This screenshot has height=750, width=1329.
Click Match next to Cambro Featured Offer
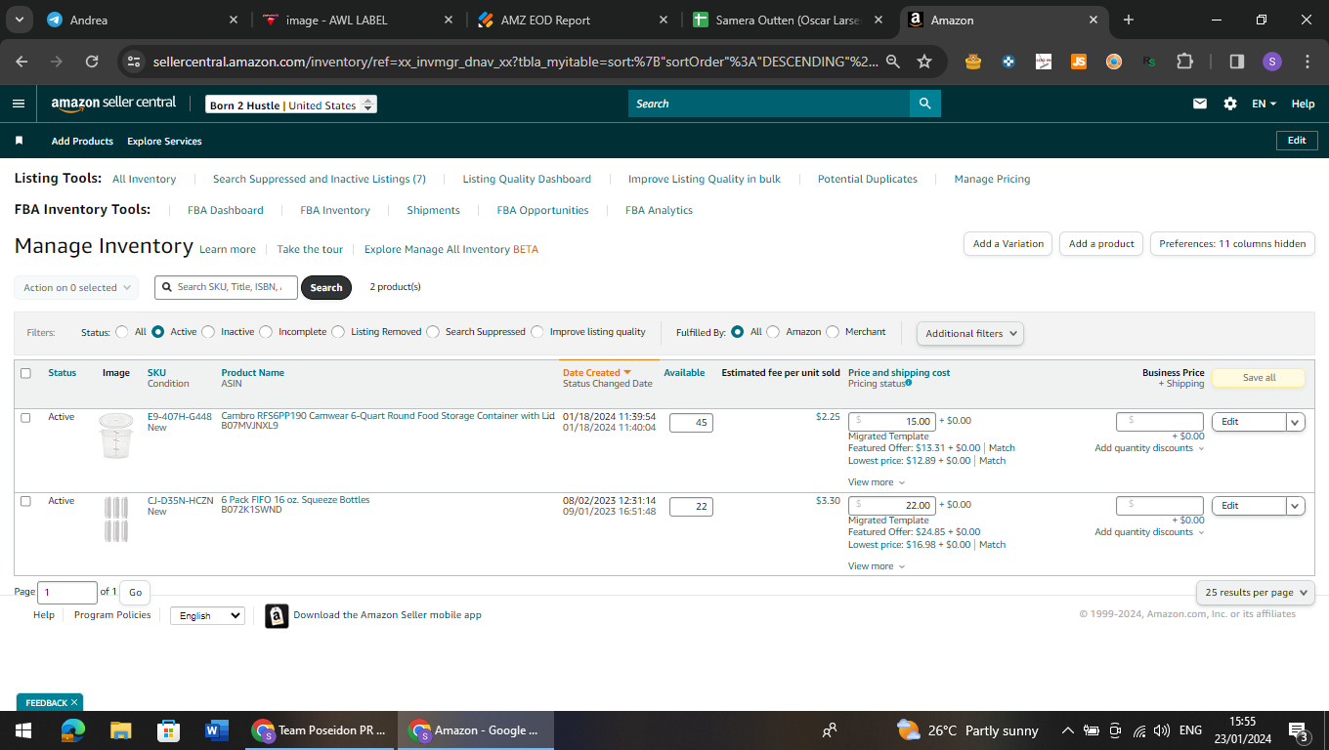1002,448
